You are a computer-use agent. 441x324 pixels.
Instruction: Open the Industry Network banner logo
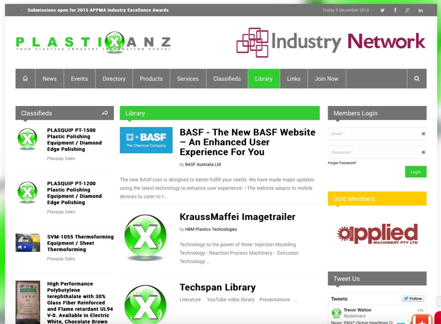coord(331,42)
